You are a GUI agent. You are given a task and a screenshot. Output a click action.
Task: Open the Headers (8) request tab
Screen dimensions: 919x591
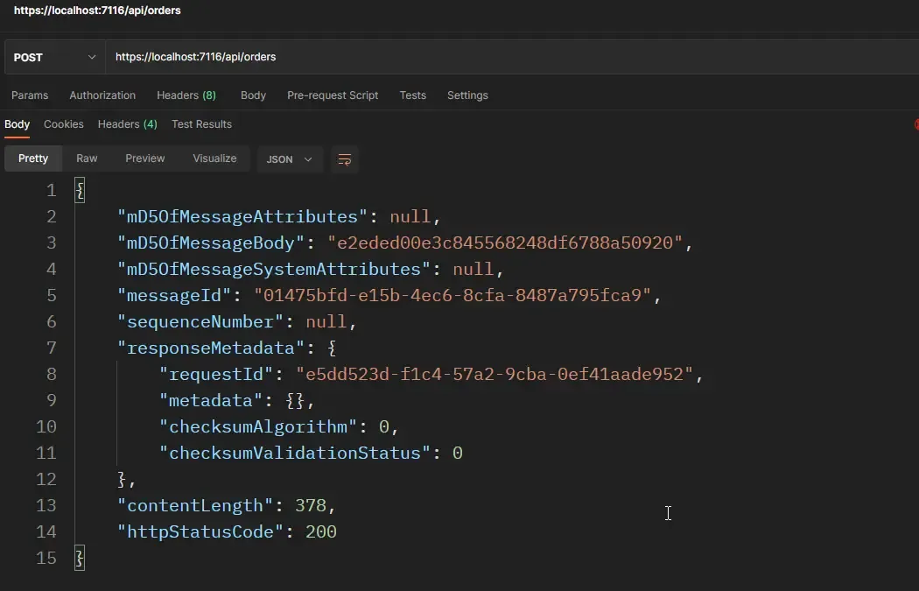point(186,95)
